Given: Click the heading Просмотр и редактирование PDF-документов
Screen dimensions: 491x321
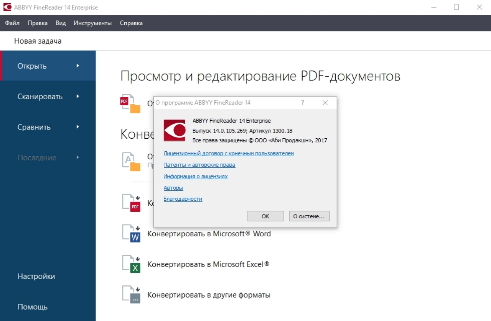Looking at the screenshot, I should 260,76.
